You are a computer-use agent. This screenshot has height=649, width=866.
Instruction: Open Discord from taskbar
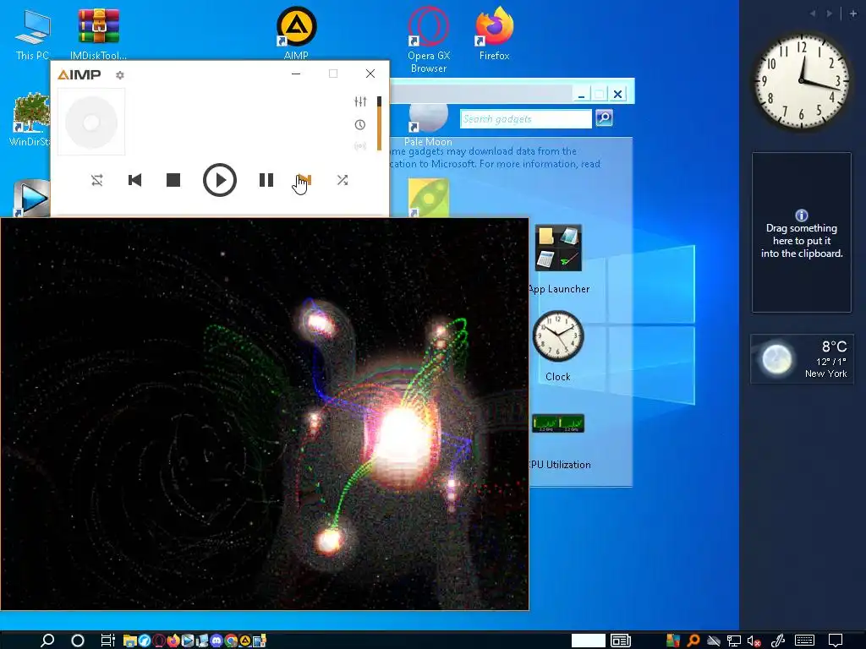click(216, 641)
